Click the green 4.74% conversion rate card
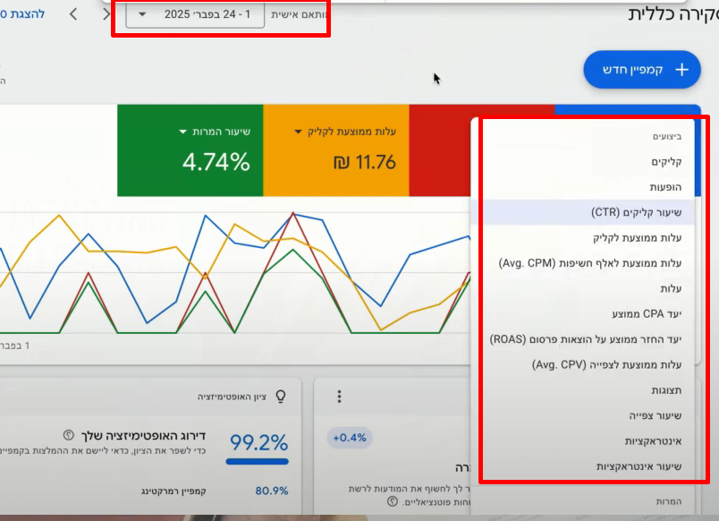The height and width of the screenshot is (521, 719). coord(190,150)
